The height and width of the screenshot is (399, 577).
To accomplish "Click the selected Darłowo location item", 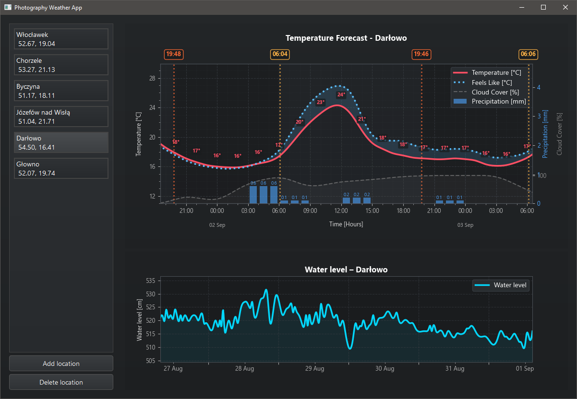I will tap(61, 142).
